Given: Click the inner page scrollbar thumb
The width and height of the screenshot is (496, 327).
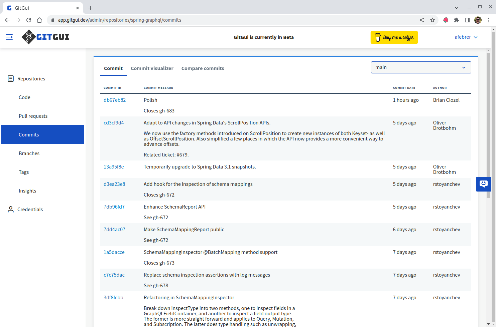Looking at the screenshot, I should pos(488,125).
